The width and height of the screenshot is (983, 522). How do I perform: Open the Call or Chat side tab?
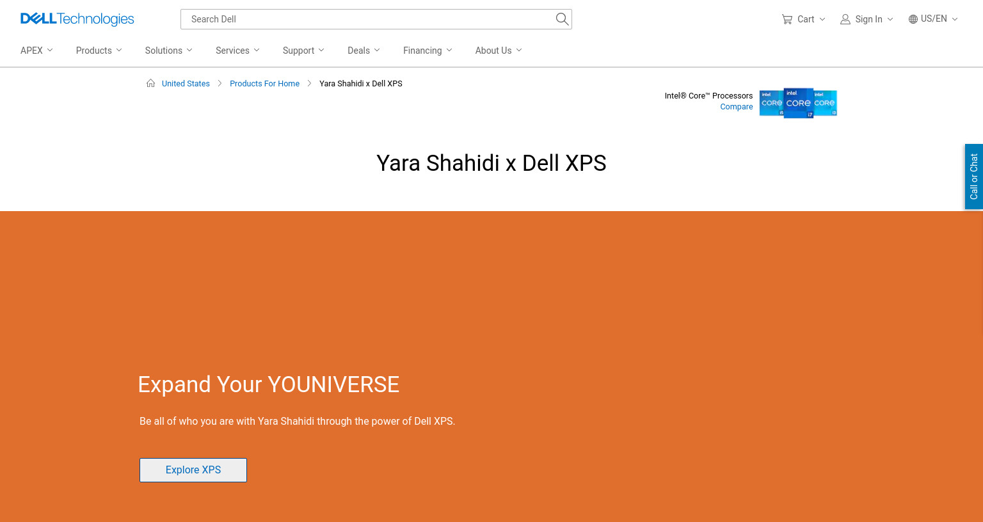974,177
